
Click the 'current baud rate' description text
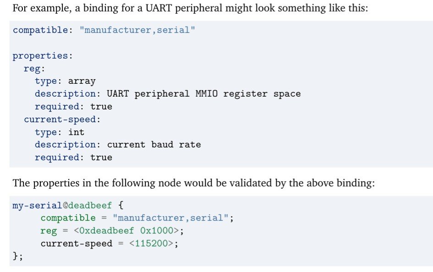(x=154, y=144)
